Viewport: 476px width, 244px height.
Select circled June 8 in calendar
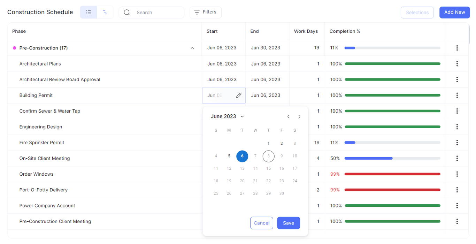pos(268,156)
